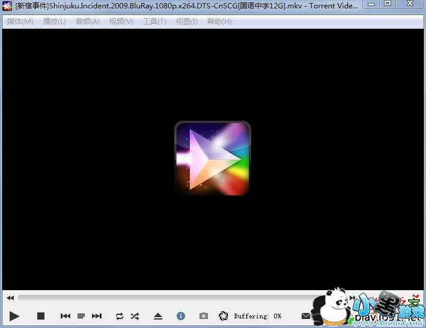Image resolution: width=426 pixels, height=328 pixels.
Task: Stop playback with the square button
Action: click(x=41, y=316)
